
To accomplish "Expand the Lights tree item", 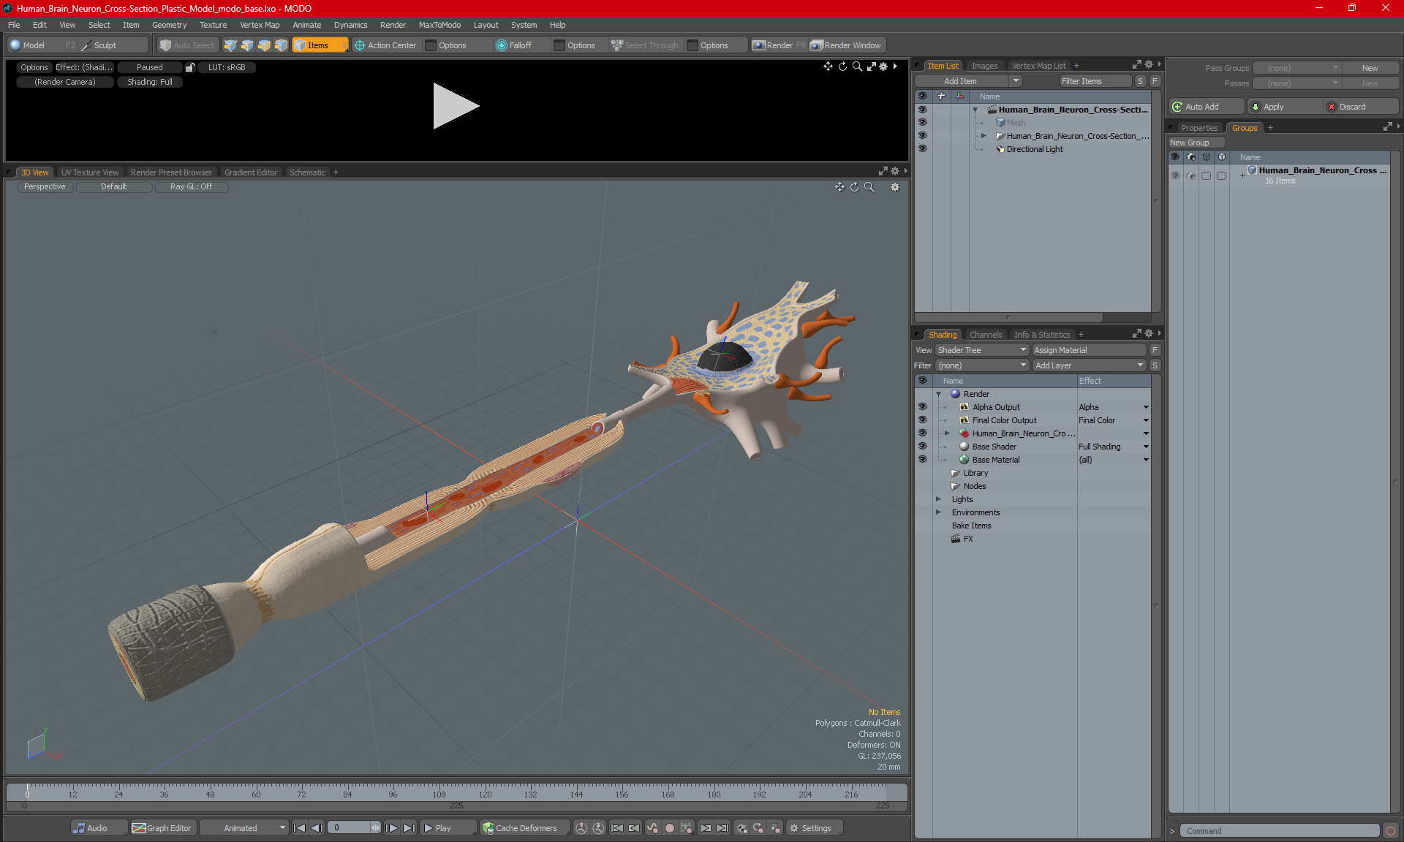I will (938, 499).
